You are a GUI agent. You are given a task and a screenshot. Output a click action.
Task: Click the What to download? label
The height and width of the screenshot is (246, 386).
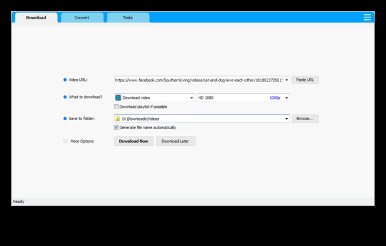click(x=86, y=97)
